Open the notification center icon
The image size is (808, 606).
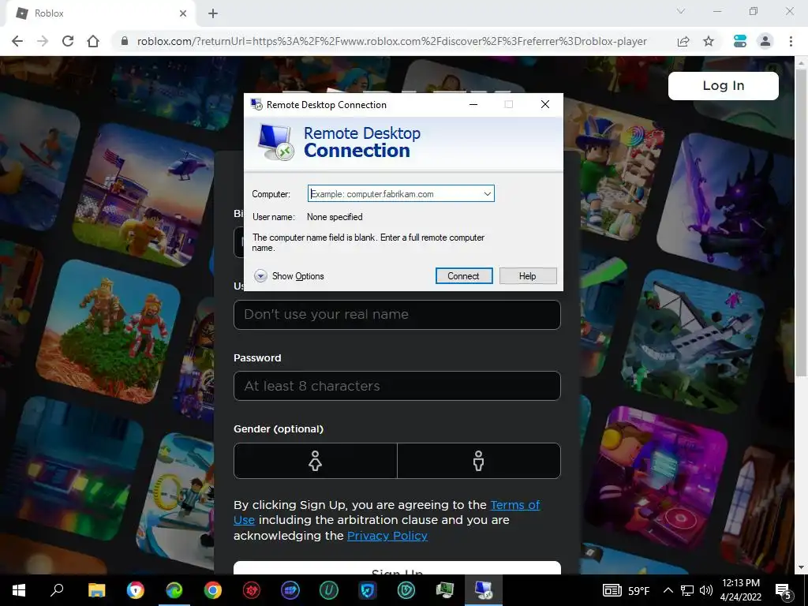(784, 590)
